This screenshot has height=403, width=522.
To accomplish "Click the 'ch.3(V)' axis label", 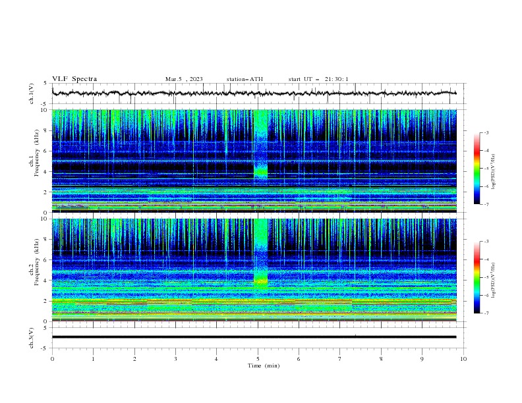I will pos(32,338).
